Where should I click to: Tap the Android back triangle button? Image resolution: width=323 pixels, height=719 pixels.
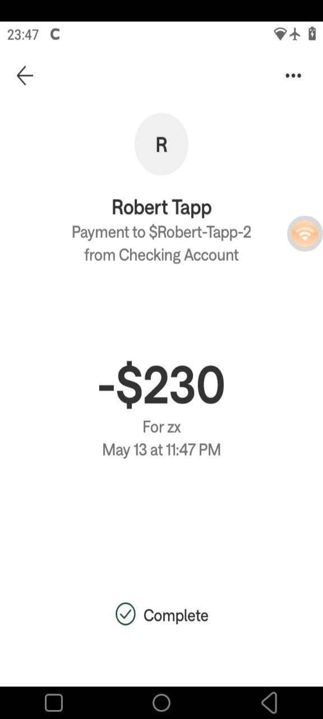pos(269,702)
